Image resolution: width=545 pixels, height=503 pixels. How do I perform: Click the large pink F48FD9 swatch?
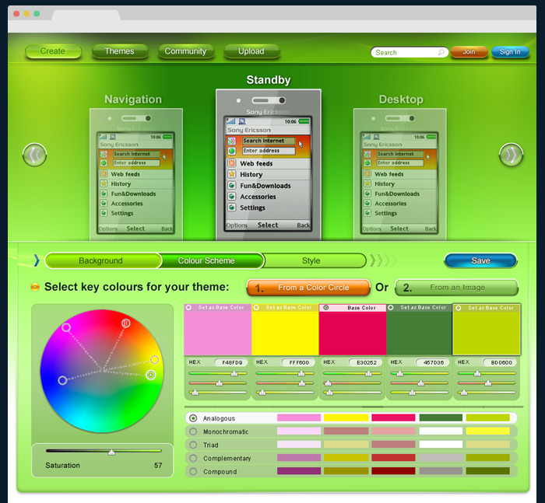coord(217,333)
